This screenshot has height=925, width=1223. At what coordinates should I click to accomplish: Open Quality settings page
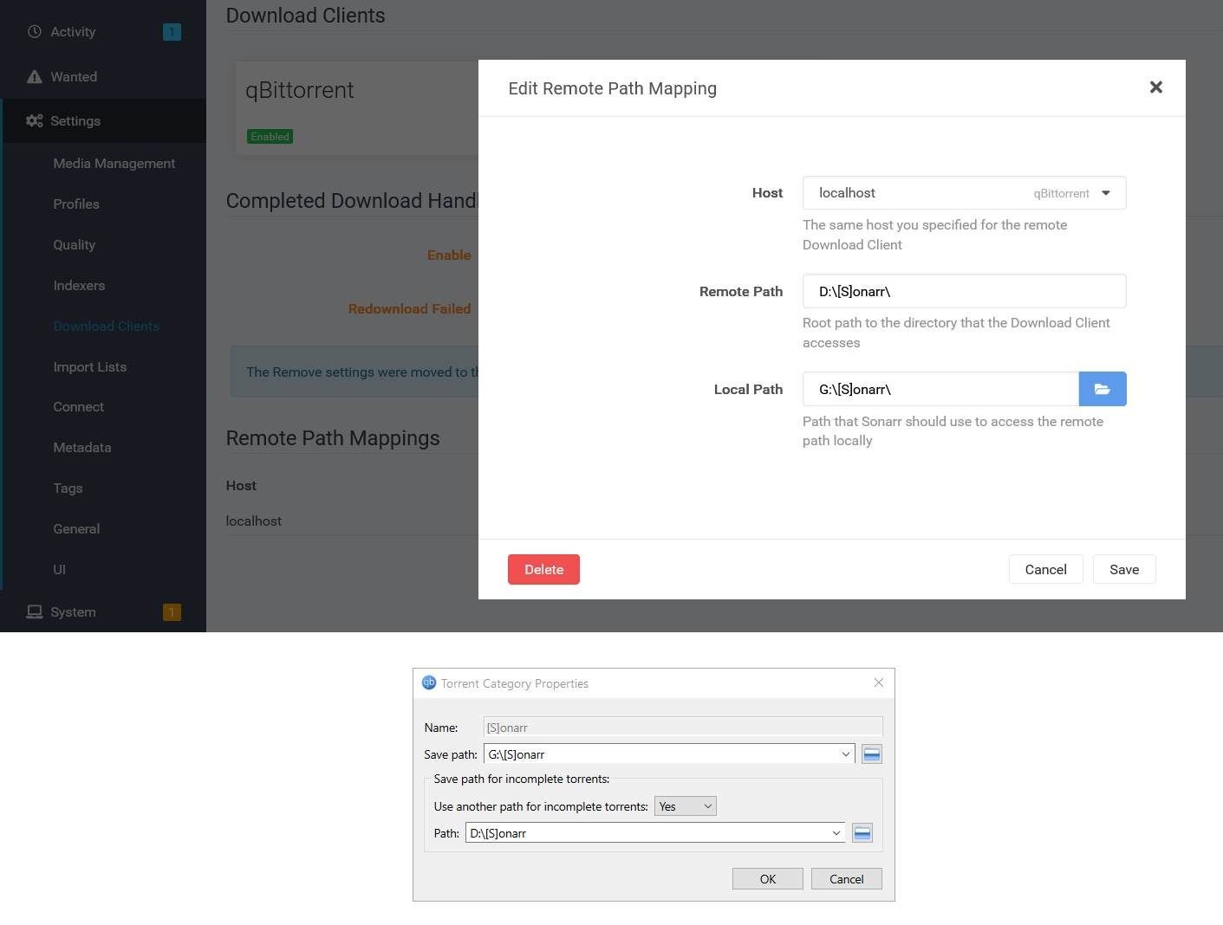pos(75,245)
